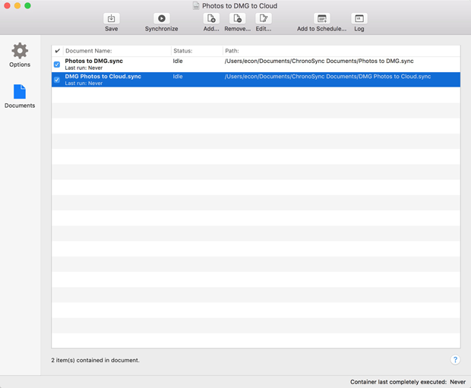Image resolution: width=471 pixels, height=388 pixels.
Task: Click the checkmark column header
Action: 58,51
